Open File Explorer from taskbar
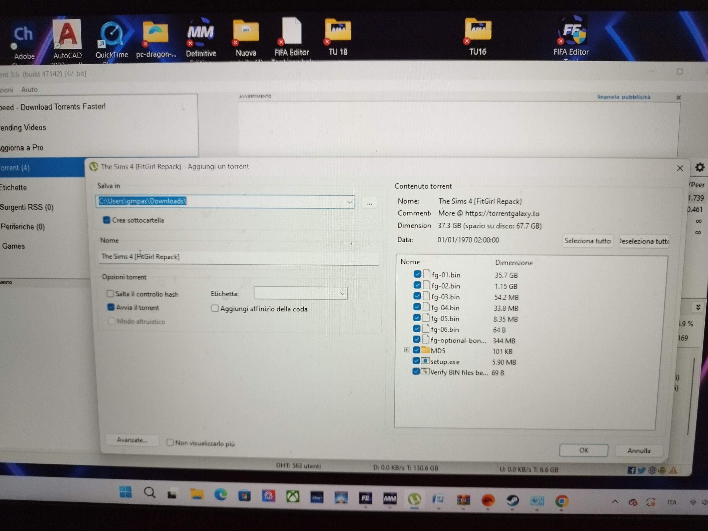This screenshot has width=708, height=531. [x=197, y=494]
